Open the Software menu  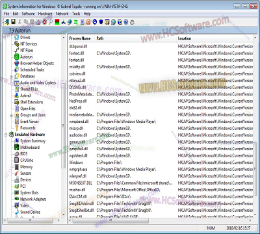tap(28, 14)
